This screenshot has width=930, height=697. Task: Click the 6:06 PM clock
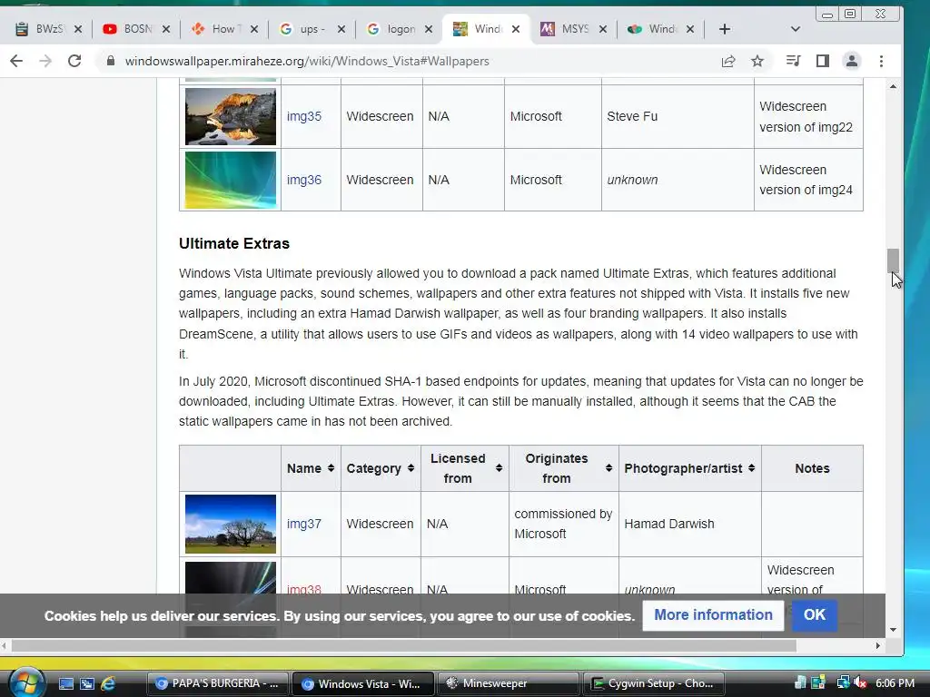895,683
